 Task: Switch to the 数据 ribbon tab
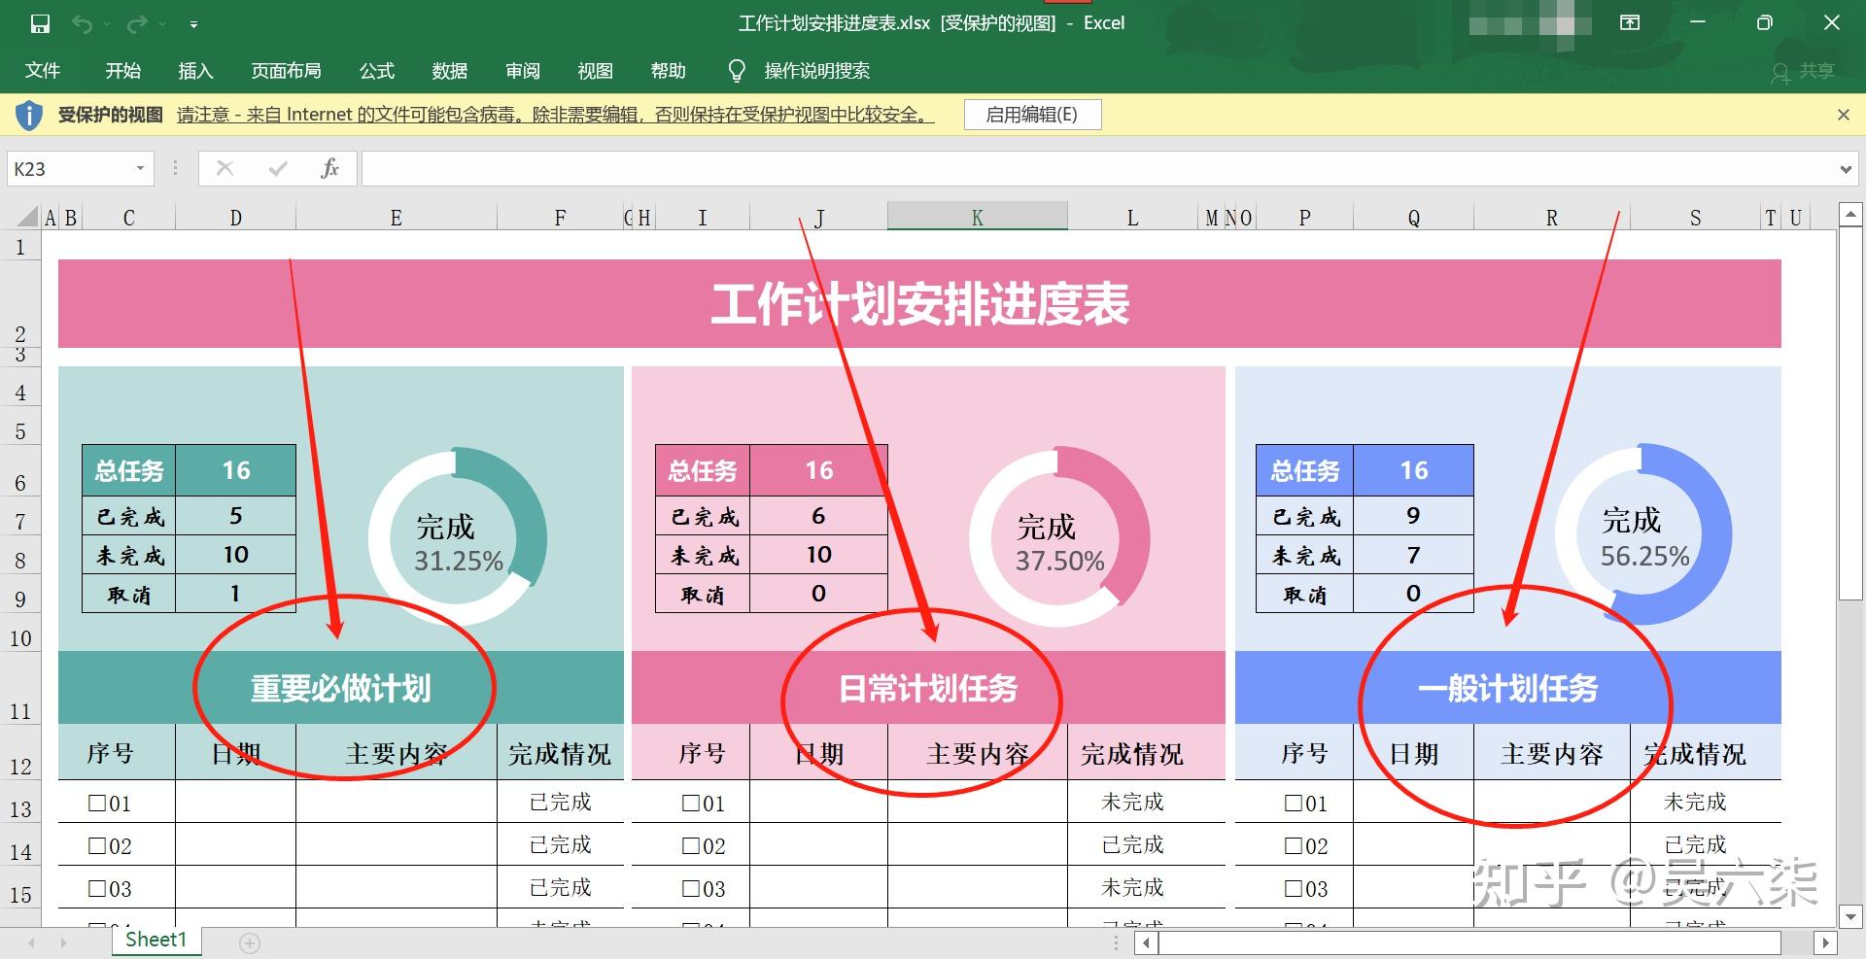pyautogui.click(x=450, y=71)
